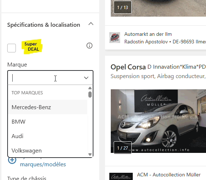Tick the Super DEAL checkbox
The image size is (206, 180).
point(12,48)
